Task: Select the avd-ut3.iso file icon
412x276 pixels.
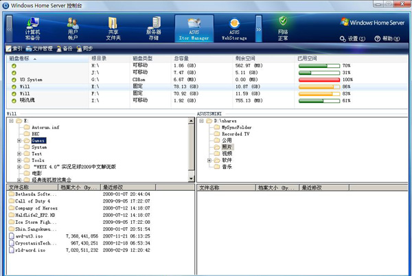Action: pyautogui.click(x=11, y=236)
